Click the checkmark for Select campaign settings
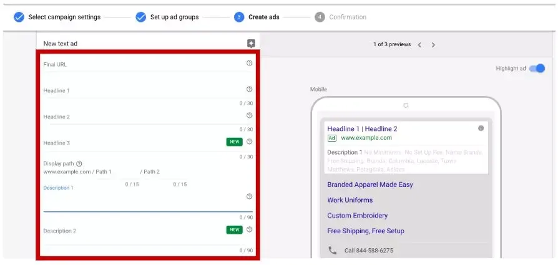558x265 pixels. pyautogui.click(x=19, y=17)
